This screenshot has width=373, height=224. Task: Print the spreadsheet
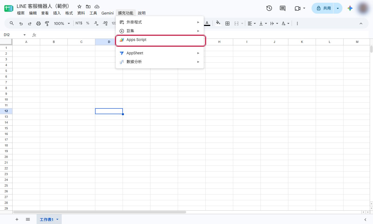(39, 23)
